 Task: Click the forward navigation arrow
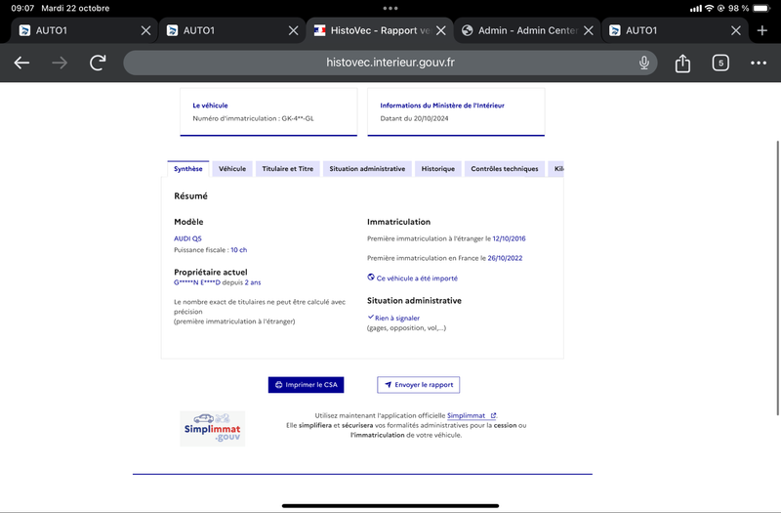coord(60,63)
